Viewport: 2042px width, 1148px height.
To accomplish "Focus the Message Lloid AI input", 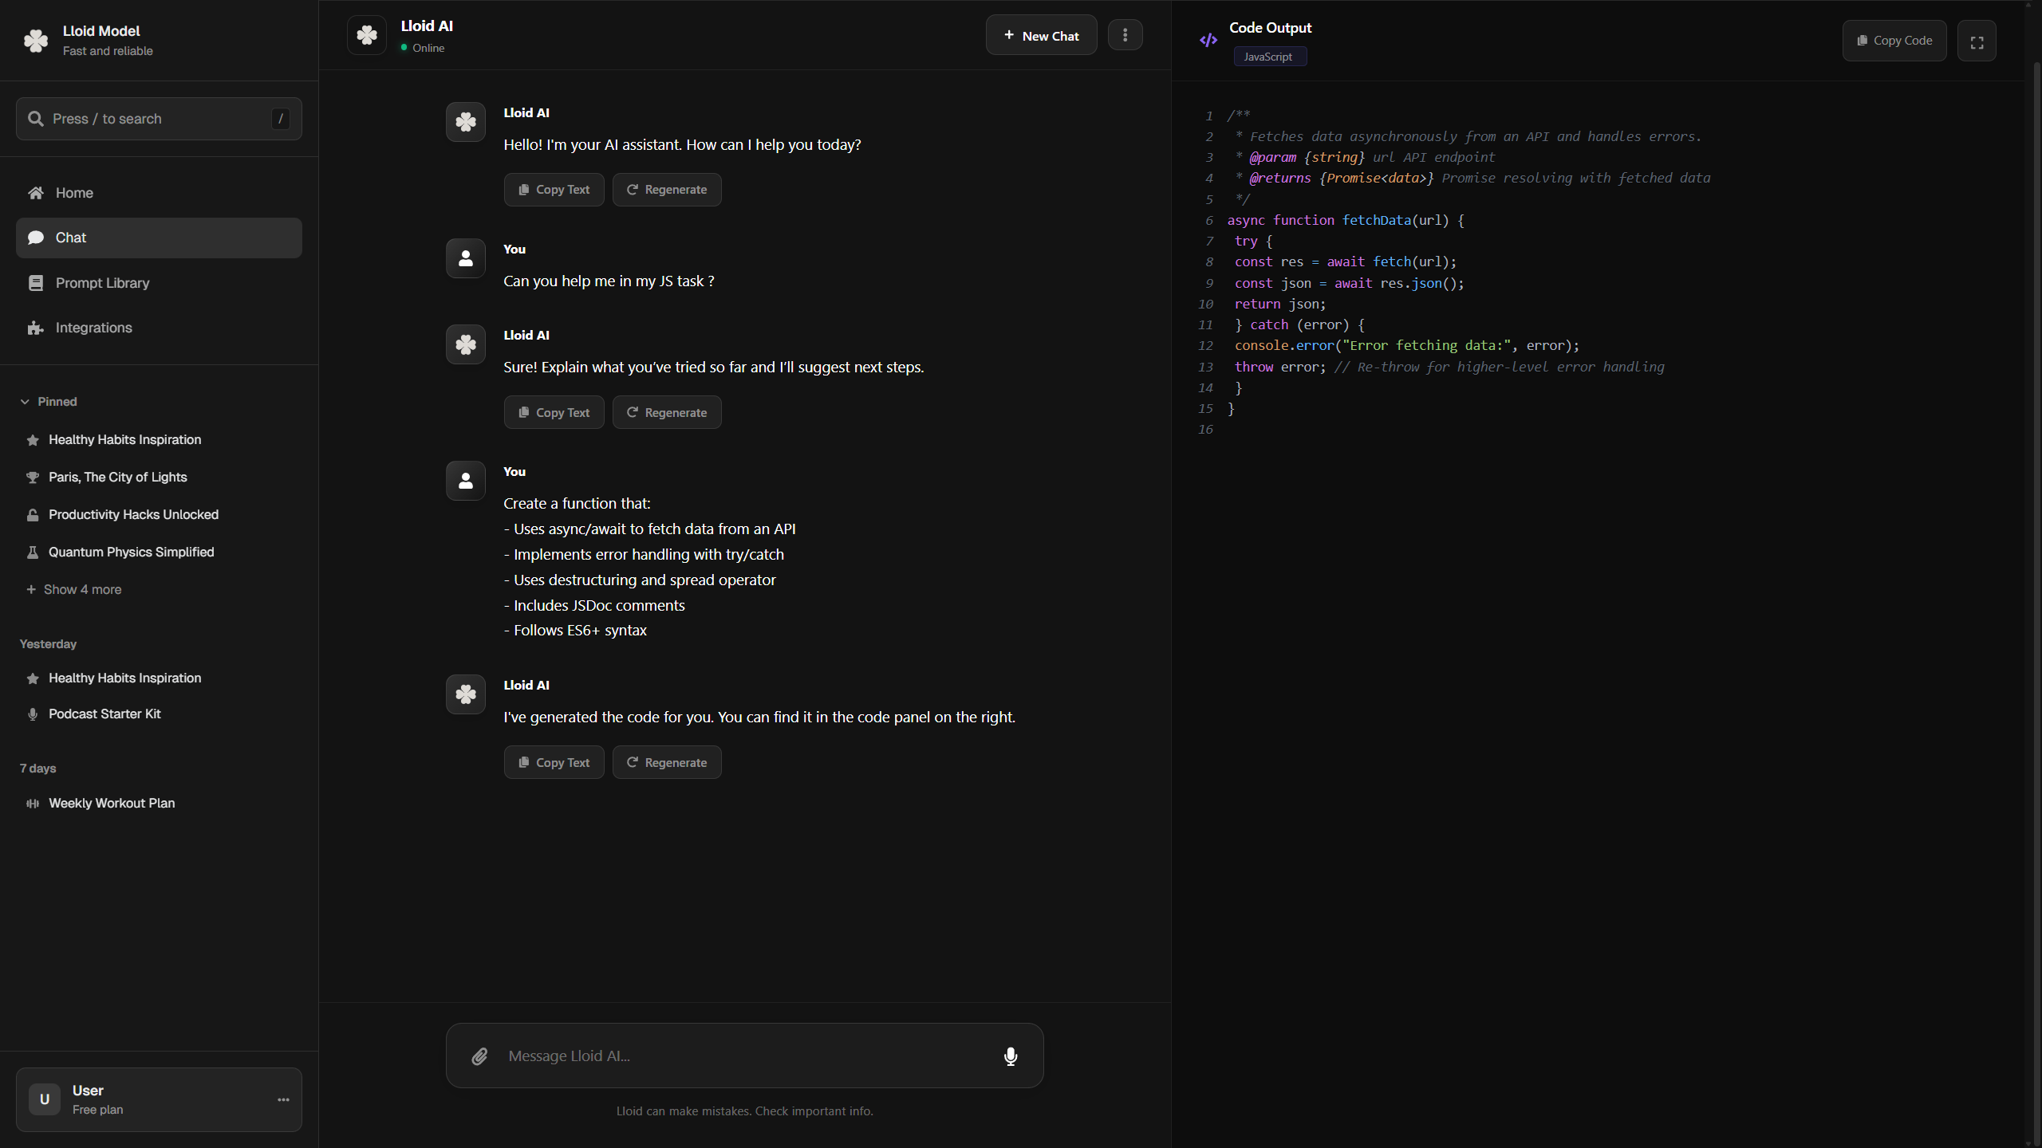I will [742, 1056].
